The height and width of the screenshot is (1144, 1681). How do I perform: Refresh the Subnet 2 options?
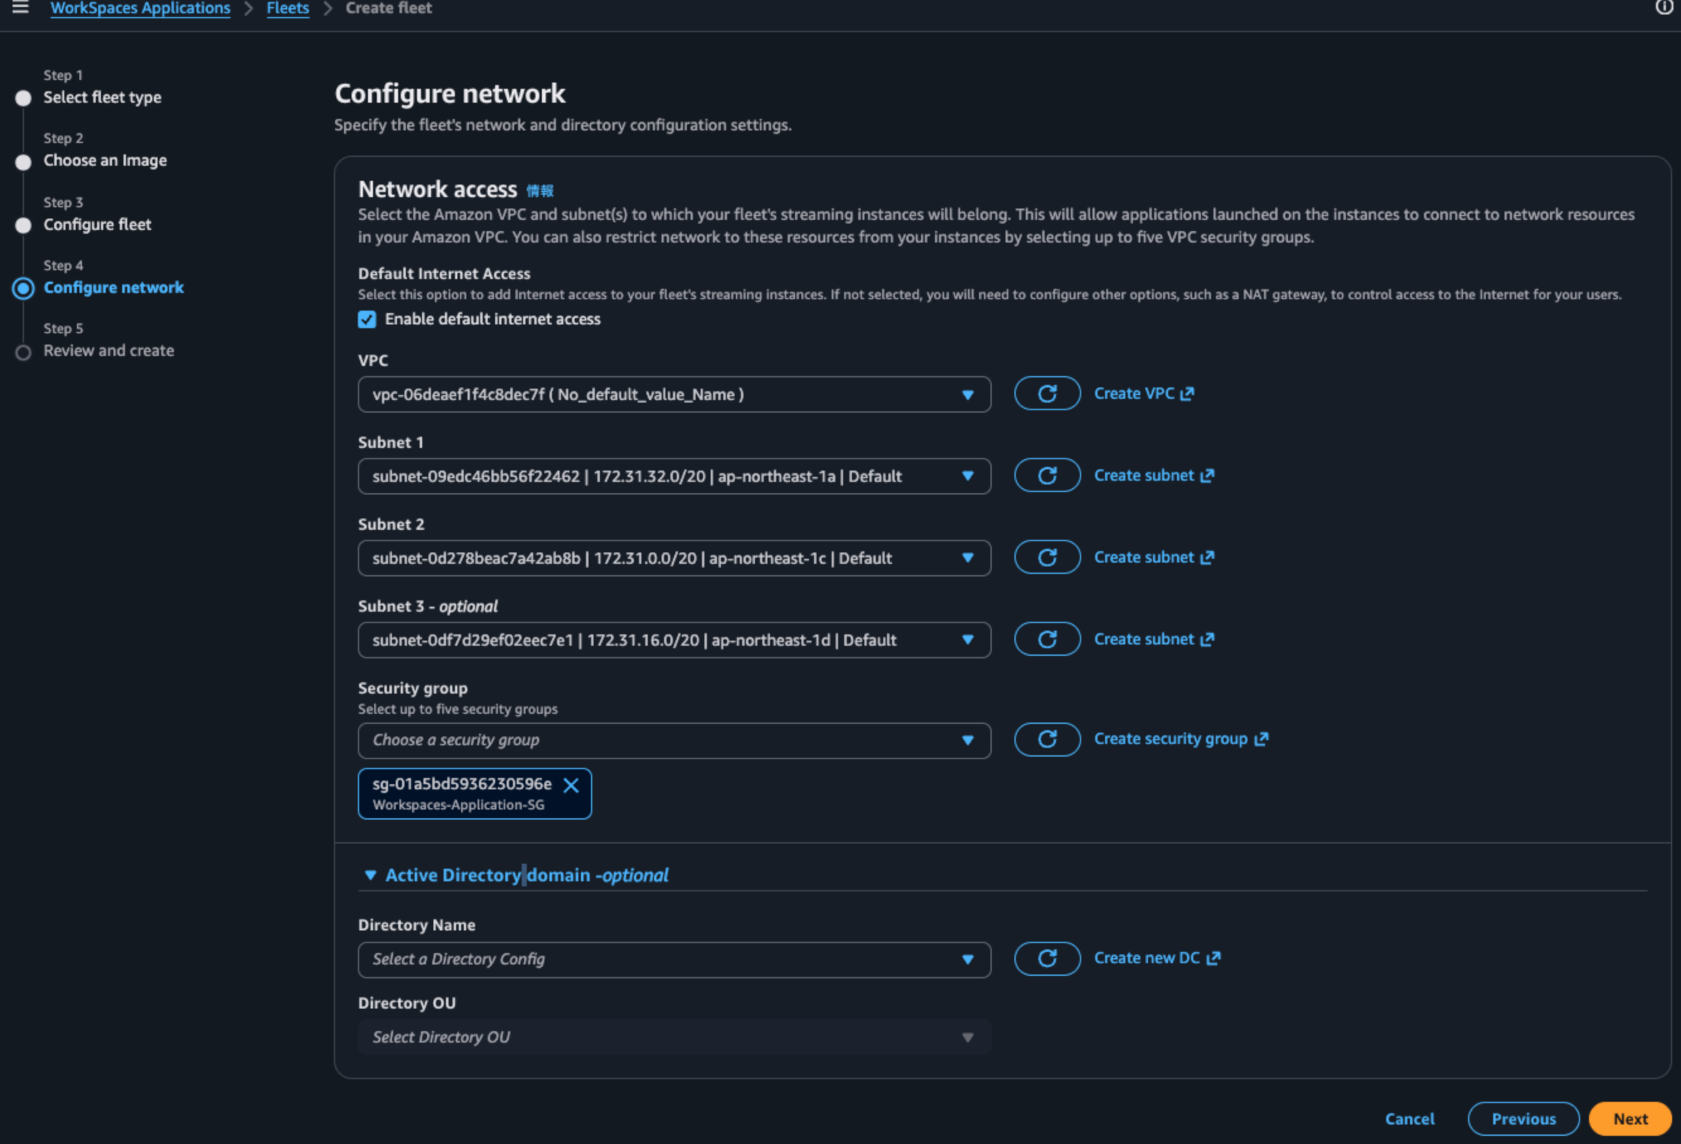[1047, 557]
